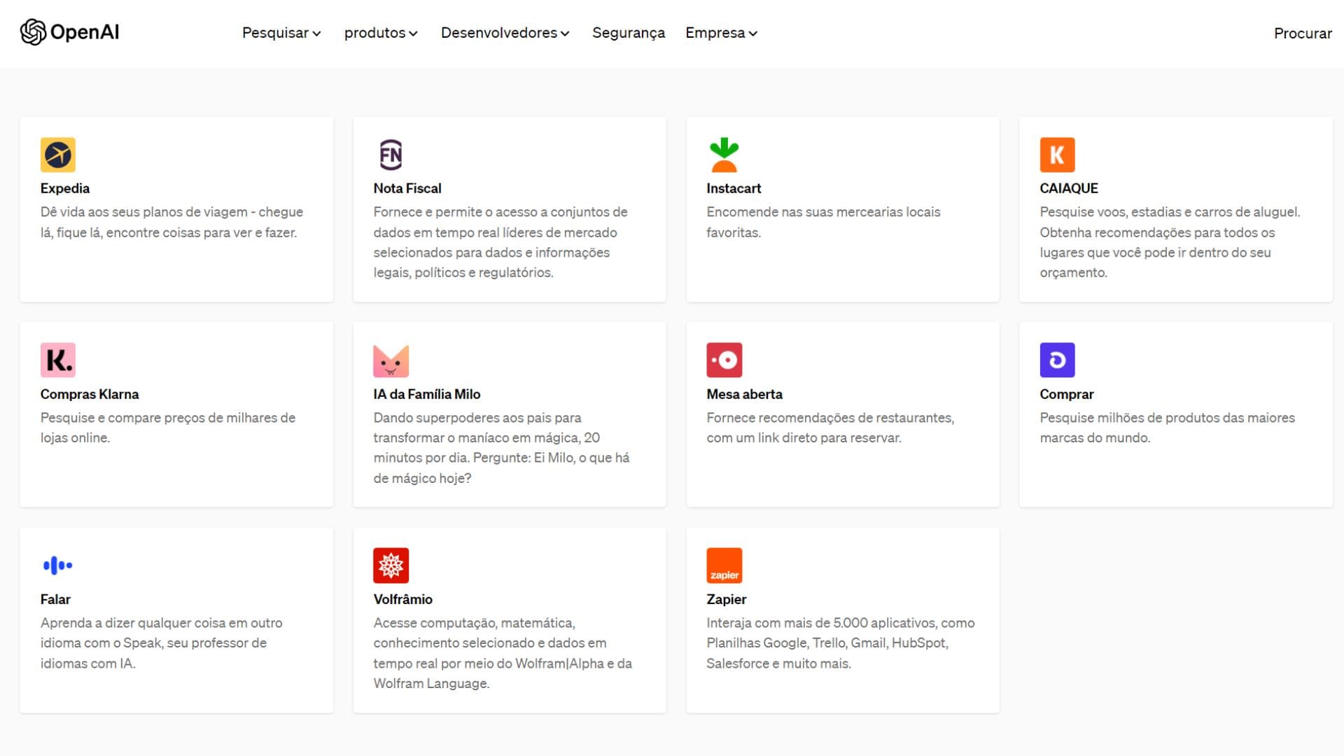Click the red Volfrâmio snowflake icon
Screen dimensions: 1344x756
coord(391,566)
